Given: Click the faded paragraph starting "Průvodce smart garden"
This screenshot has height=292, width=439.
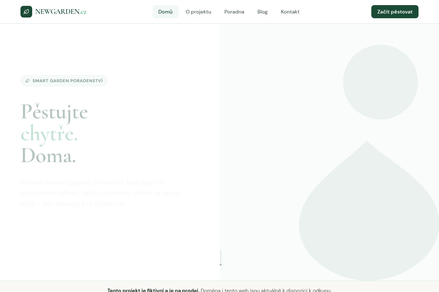Looking at the screenshot, I should (x=101, y=193).
